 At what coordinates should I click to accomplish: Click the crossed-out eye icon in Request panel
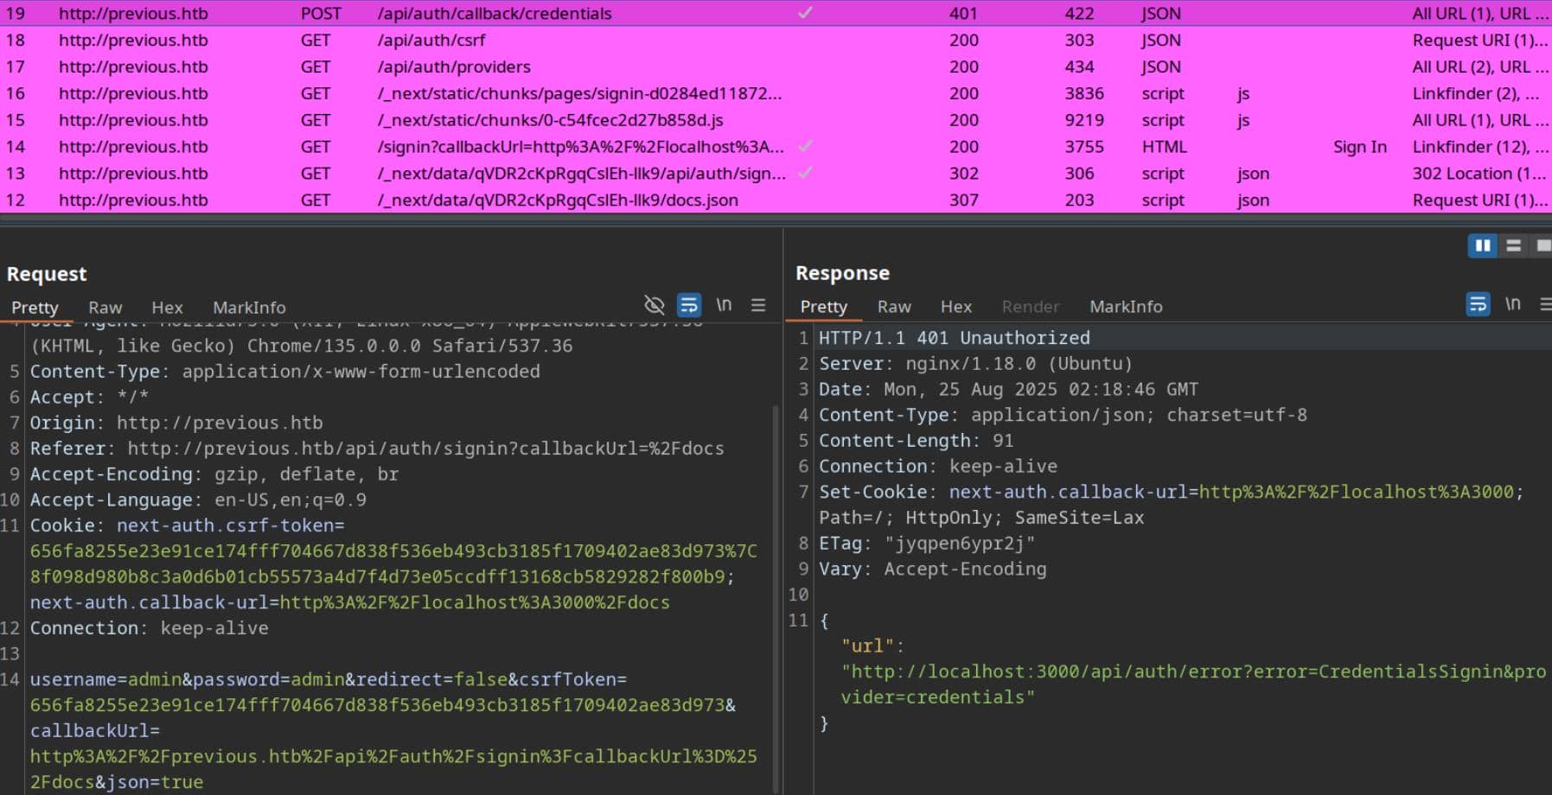654,305
